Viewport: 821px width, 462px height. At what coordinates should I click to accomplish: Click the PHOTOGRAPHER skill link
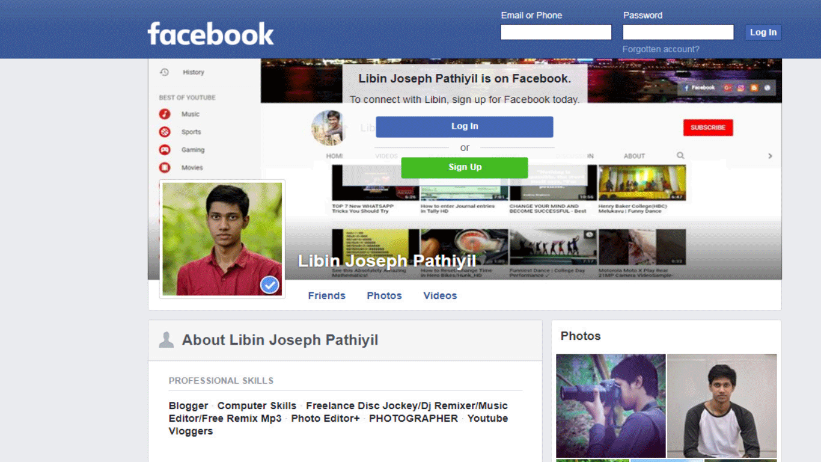point(414,418)
